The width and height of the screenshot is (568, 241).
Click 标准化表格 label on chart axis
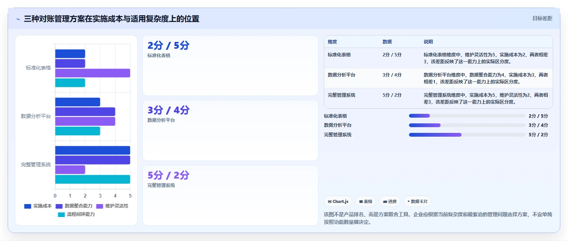click(38, 68)
